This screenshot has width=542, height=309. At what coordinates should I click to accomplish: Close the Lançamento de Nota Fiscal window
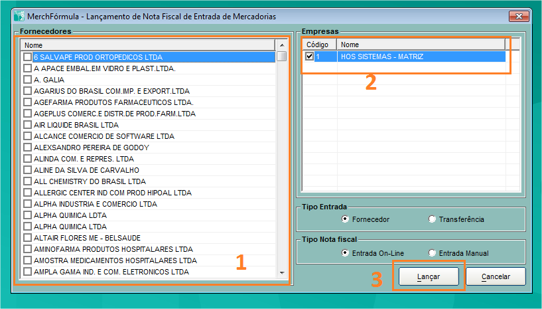point(519,15)
